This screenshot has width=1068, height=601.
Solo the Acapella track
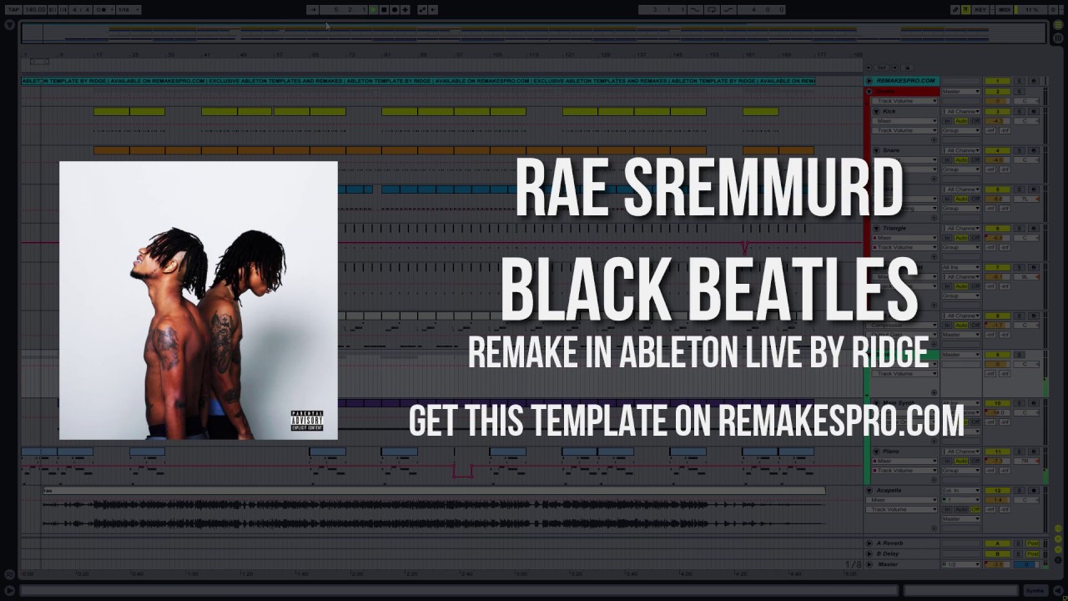pos(1020,490)
